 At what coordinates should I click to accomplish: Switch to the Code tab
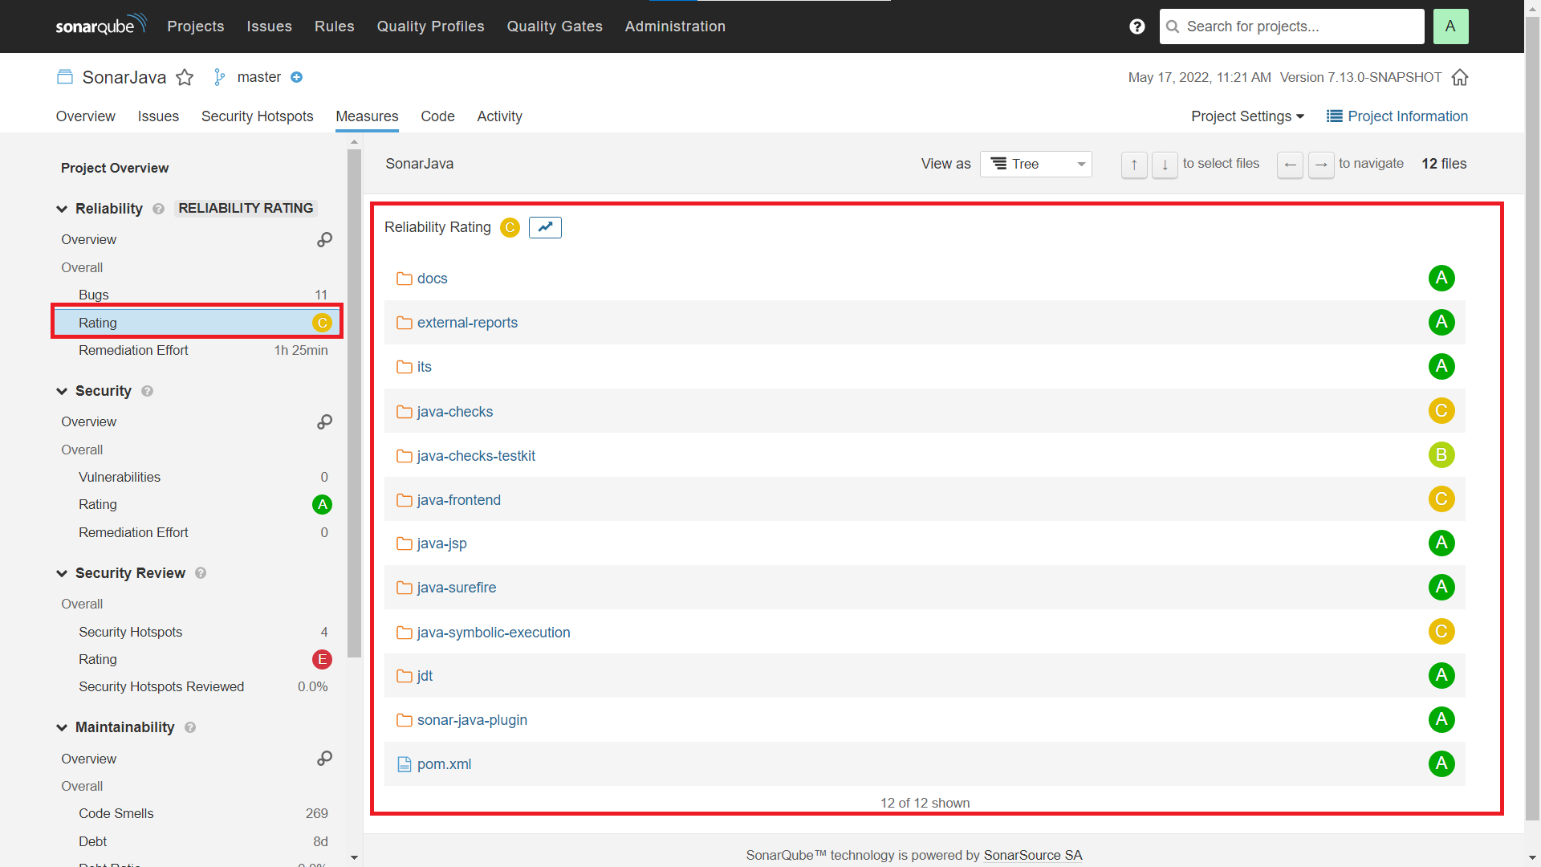click(x=437, y=116)
